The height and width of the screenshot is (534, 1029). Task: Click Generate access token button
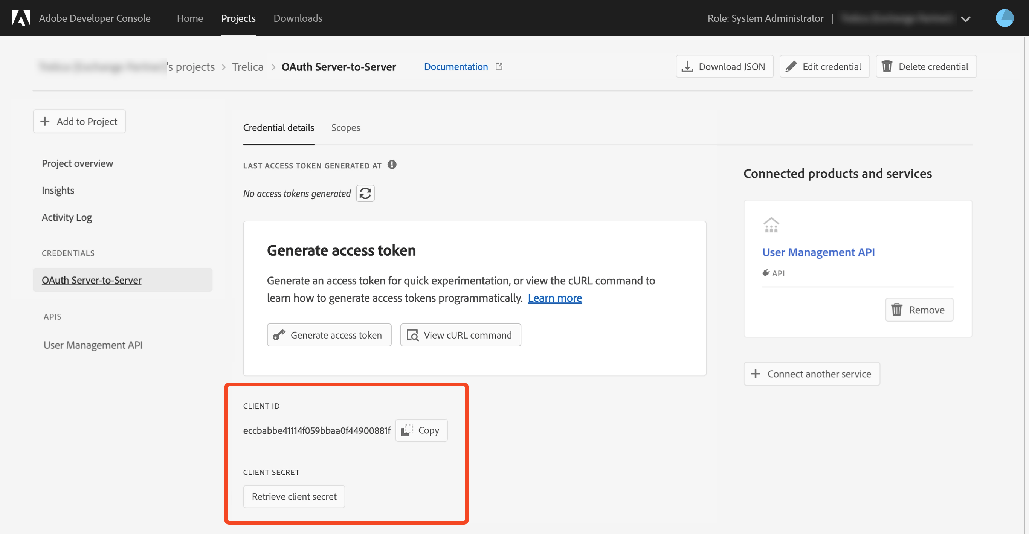click(329, 335)
